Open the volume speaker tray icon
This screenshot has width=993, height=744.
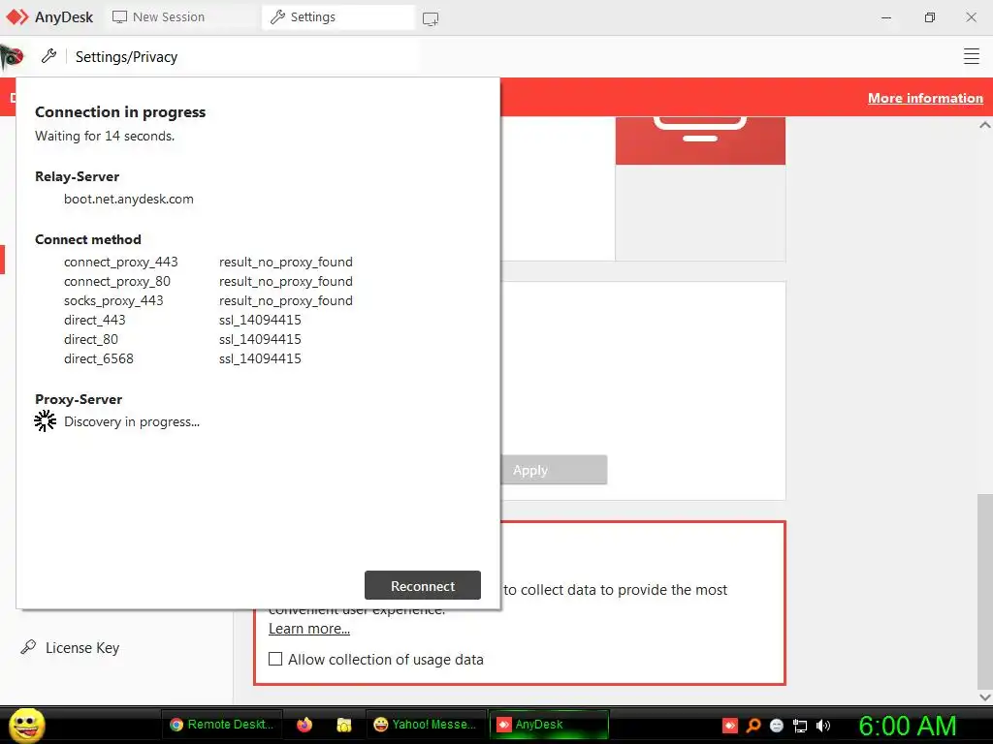click(823, 726)
